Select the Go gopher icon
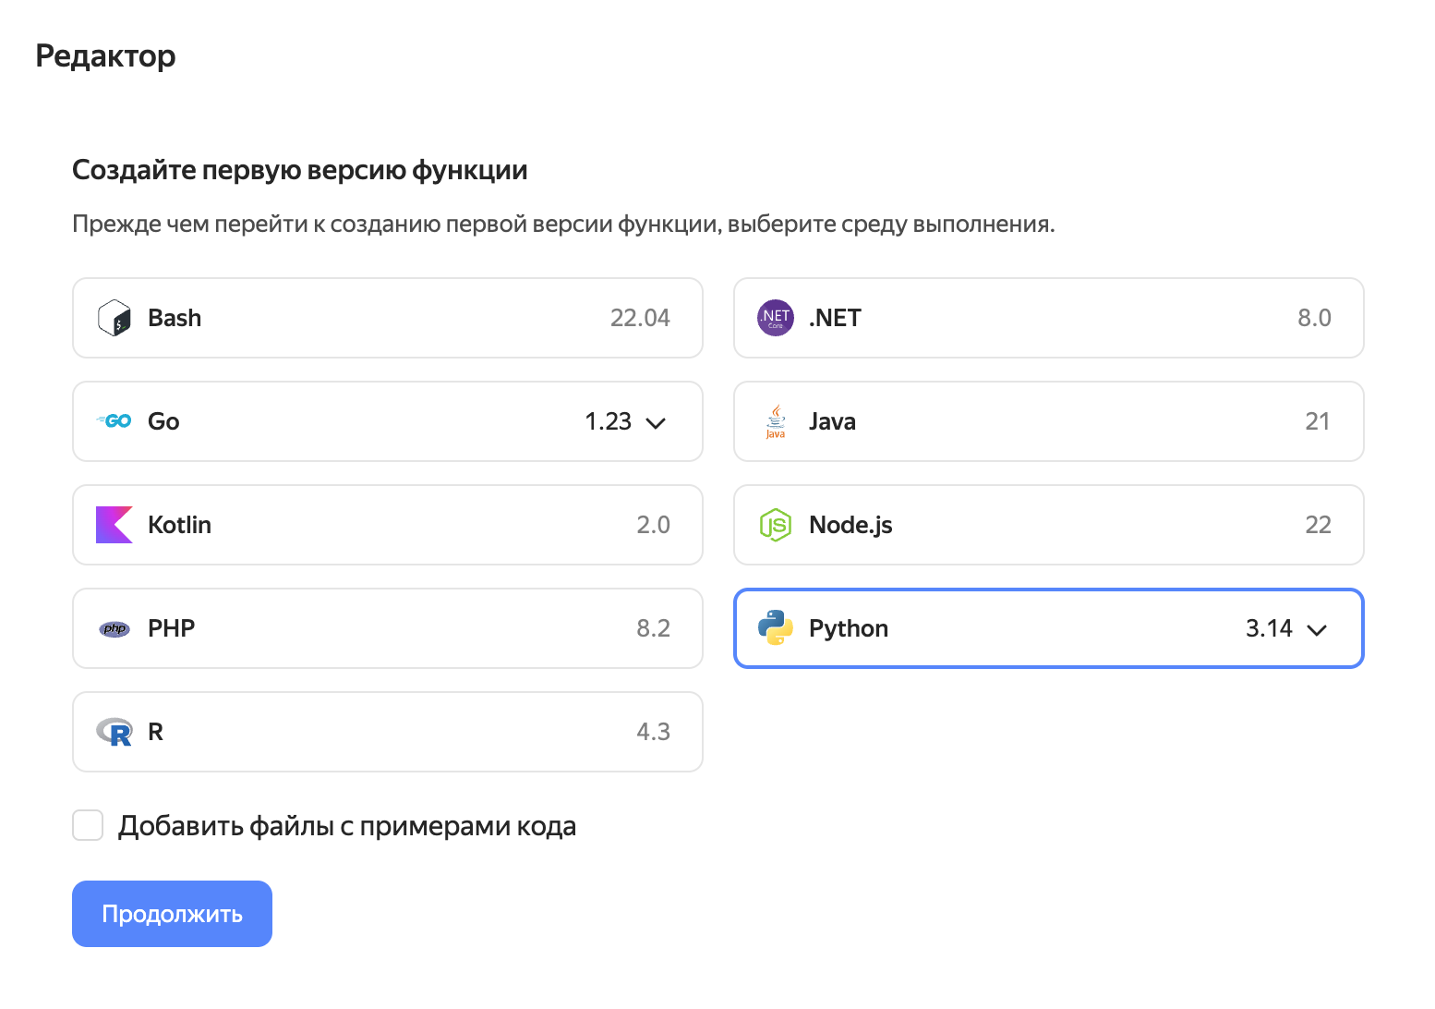The height and width of the screenshot is (1009, 1435). click(114, 421)
